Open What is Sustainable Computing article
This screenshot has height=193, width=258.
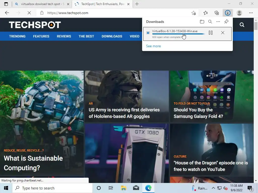click(x=33, y=163)
